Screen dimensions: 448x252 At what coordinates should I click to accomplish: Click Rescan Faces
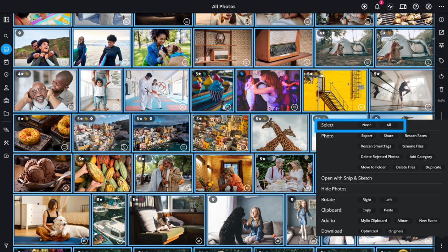click(x=415, y=136)
